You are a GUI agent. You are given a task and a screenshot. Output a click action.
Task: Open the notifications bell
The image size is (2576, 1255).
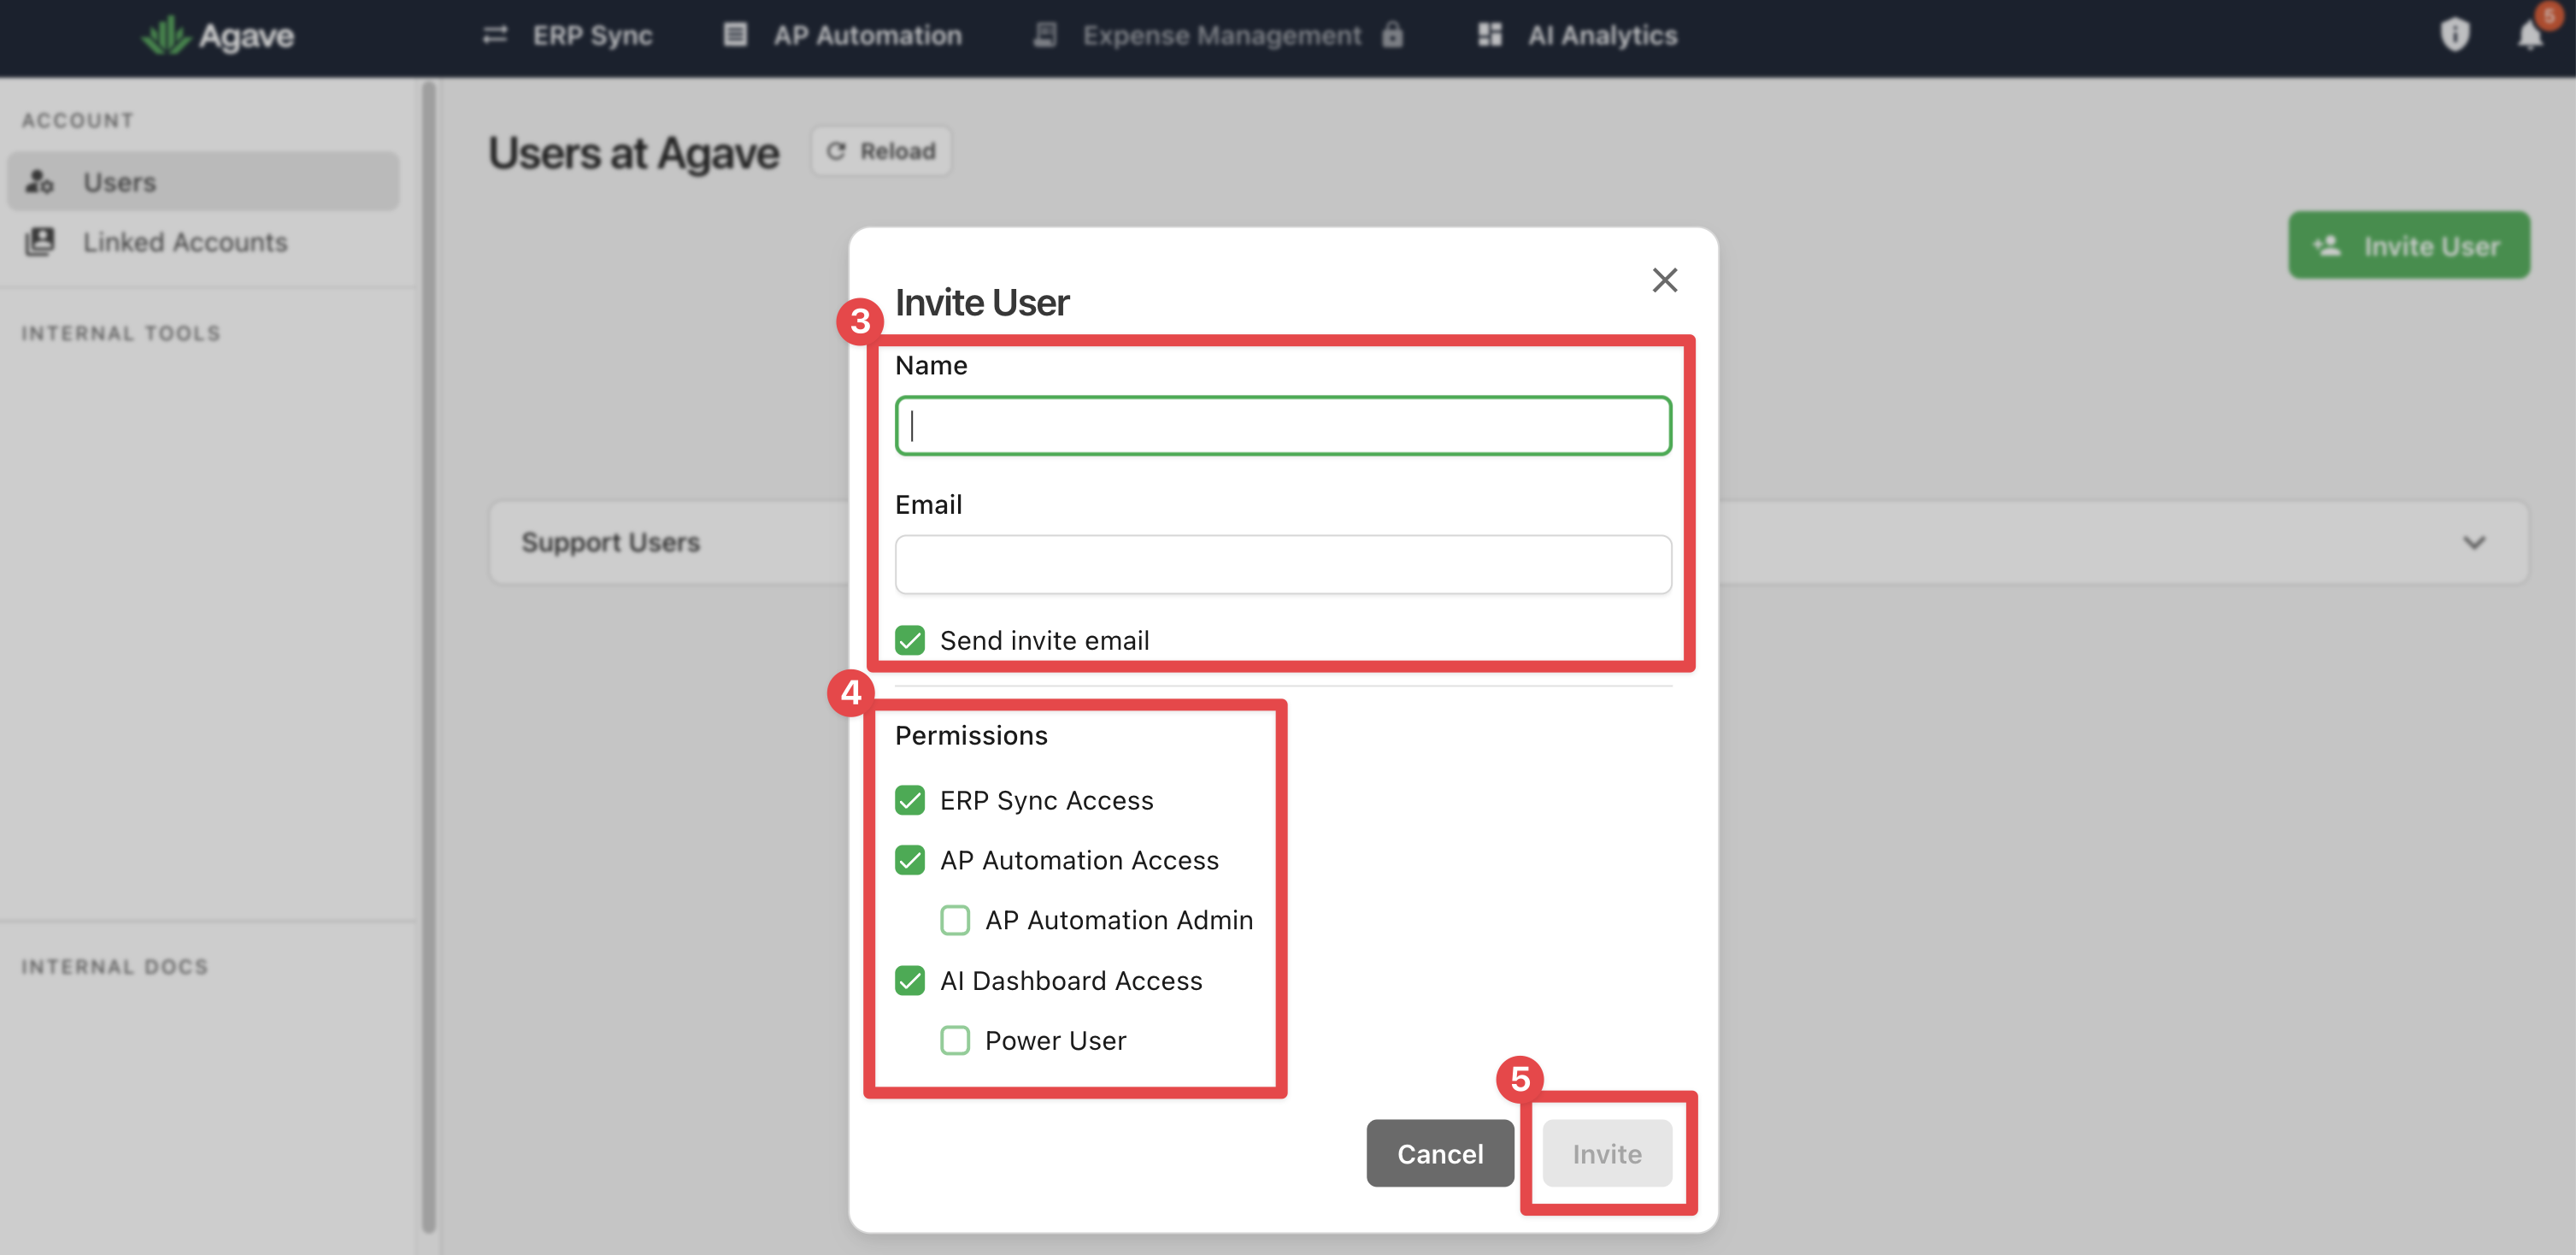tap(2529, 35)
